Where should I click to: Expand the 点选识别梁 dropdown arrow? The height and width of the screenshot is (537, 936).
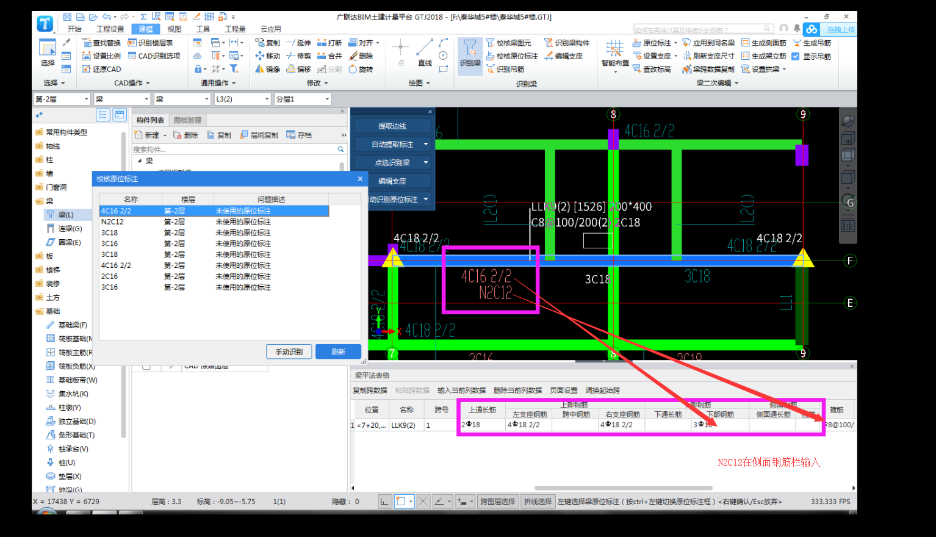(x=425, y=163)
